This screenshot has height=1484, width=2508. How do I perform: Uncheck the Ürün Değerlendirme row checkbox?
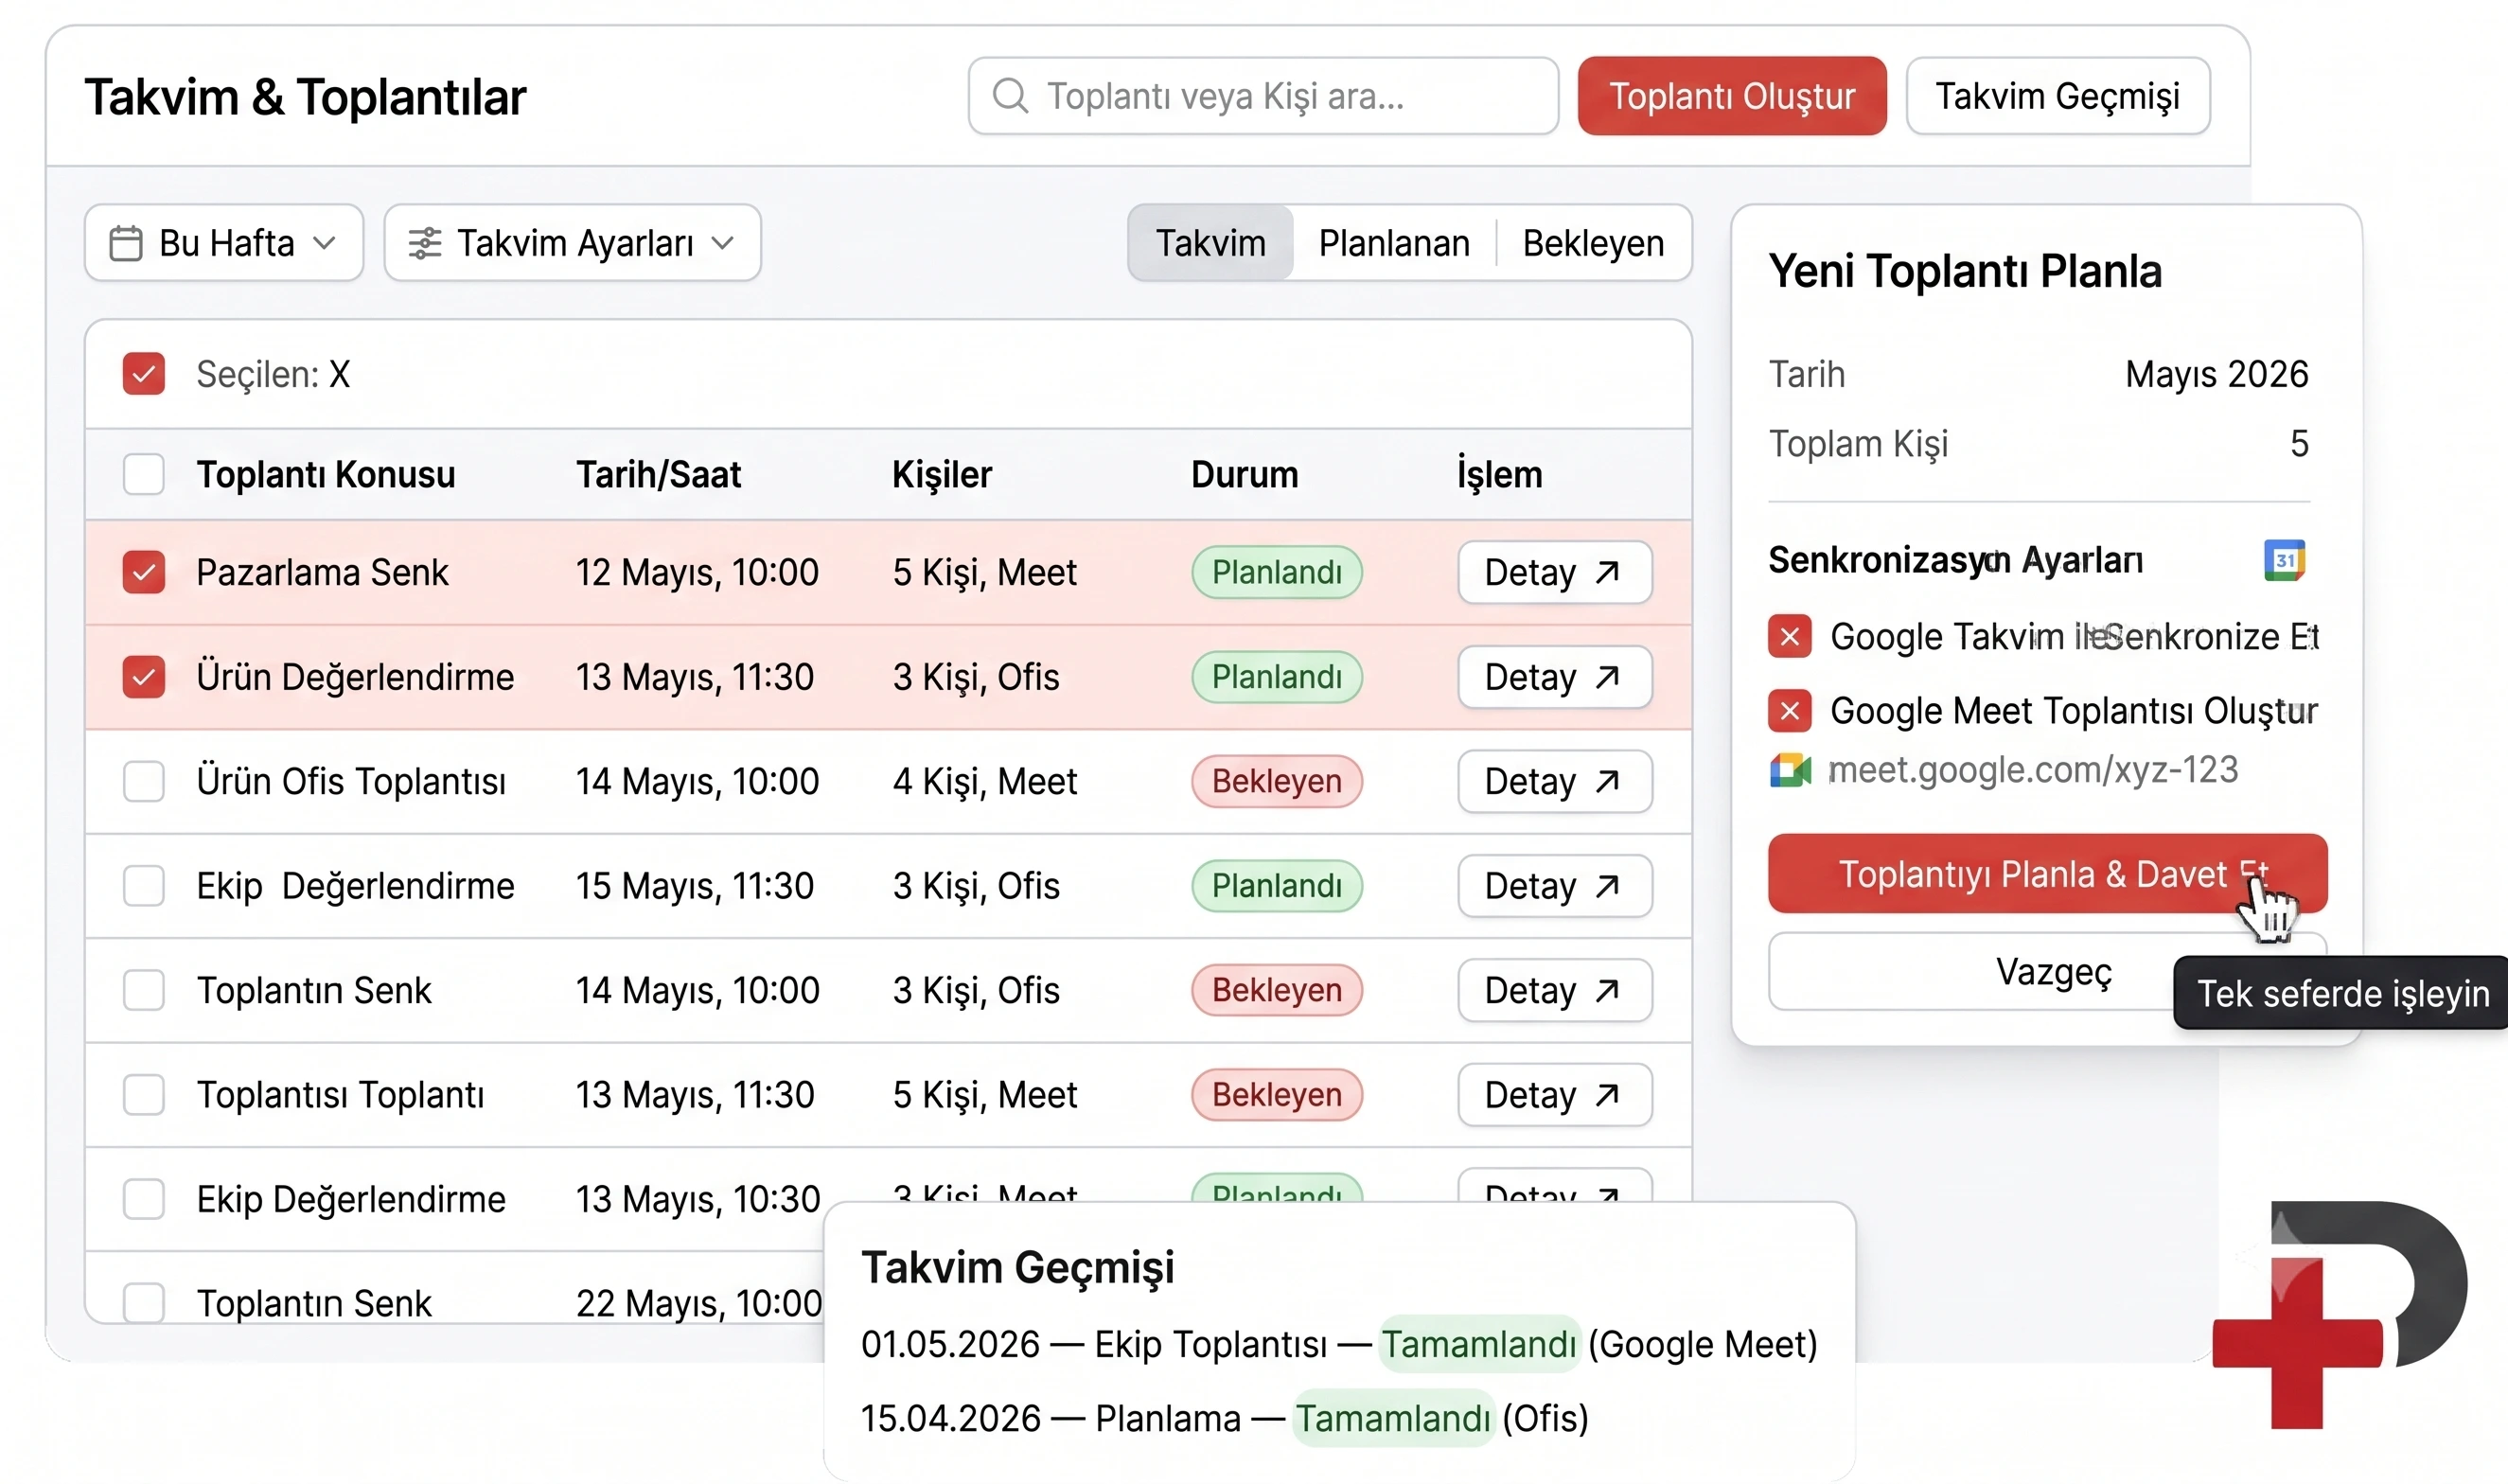pyautogui.click(x=144, y=677)
